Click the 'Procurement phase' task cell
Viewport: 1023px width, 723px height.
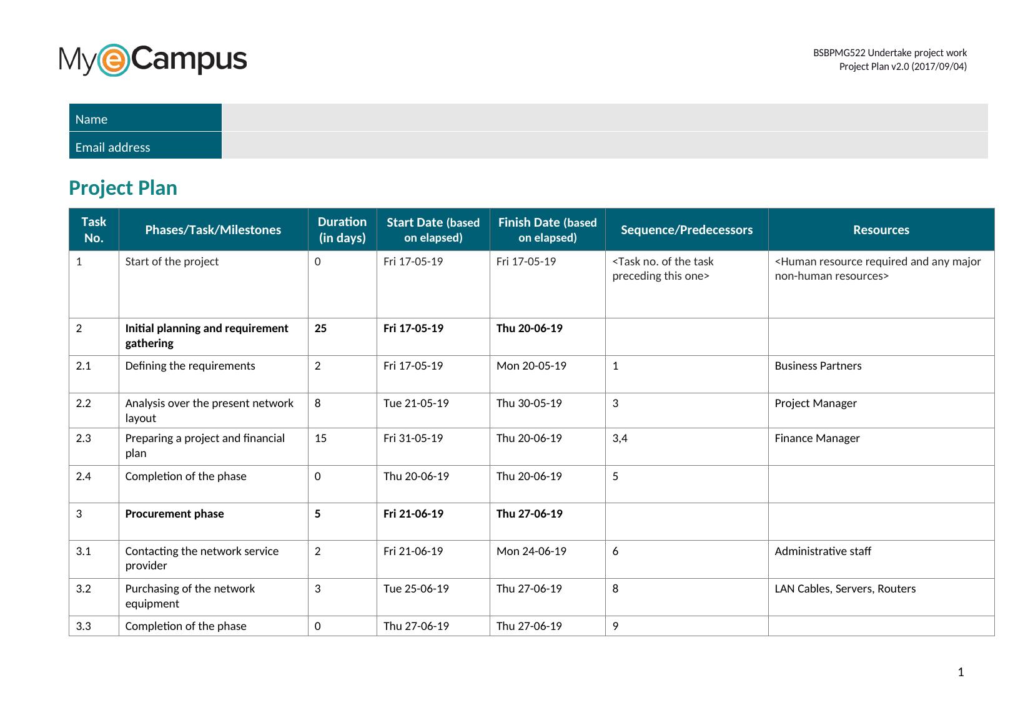pyautogui.click(x=174, y=514)
